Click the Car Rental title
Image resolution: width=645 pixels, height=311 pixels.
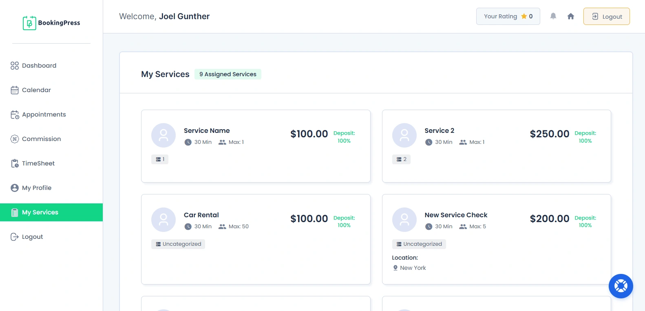[x=201, y=215]
